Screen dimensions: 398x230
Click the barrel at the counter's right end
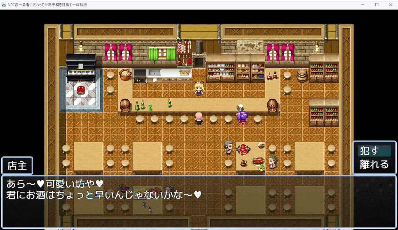click(x=272, y=105)
